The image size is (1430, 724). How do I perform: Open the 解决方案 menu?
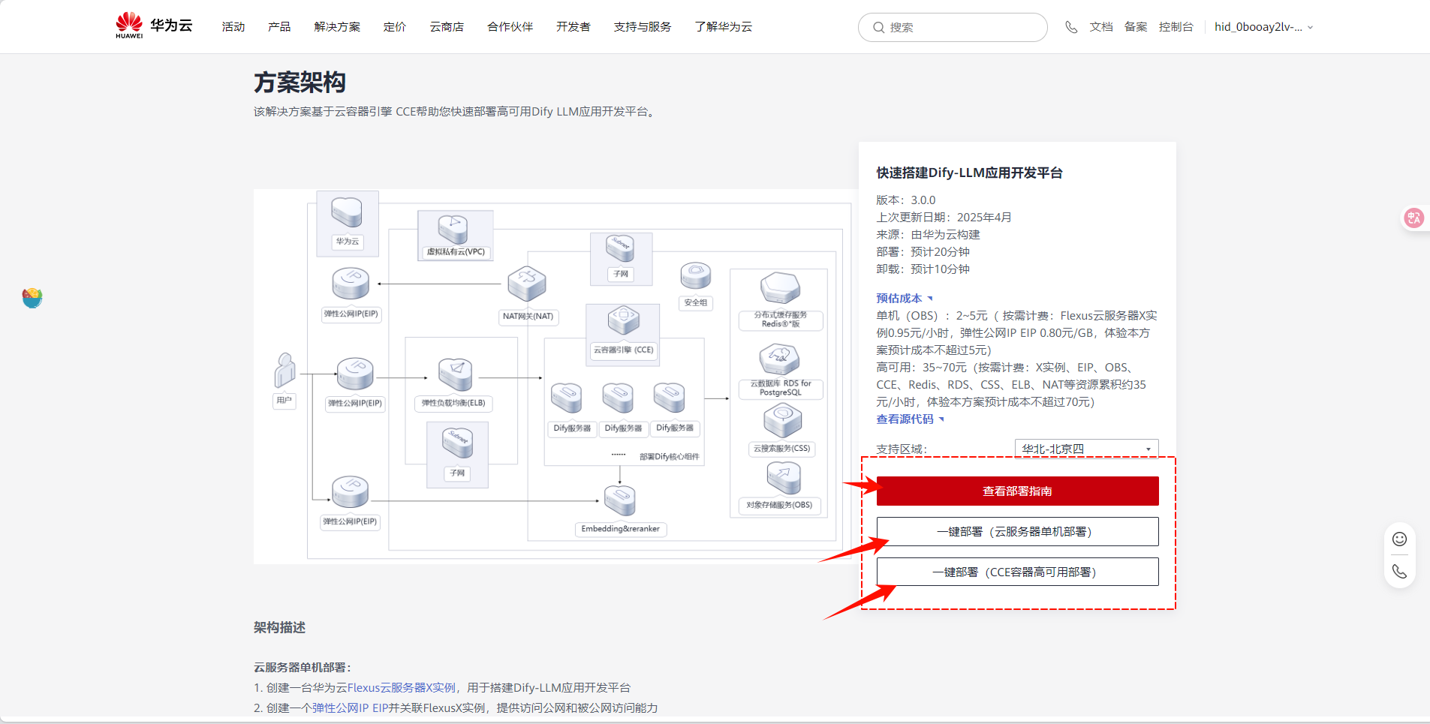337,27
